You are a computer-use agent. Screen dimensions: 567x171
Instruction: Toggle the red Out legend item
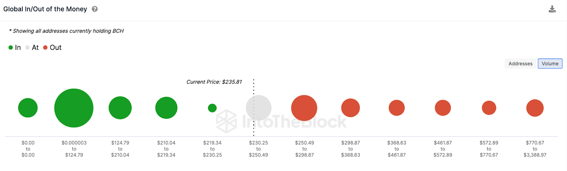point(52,47)
